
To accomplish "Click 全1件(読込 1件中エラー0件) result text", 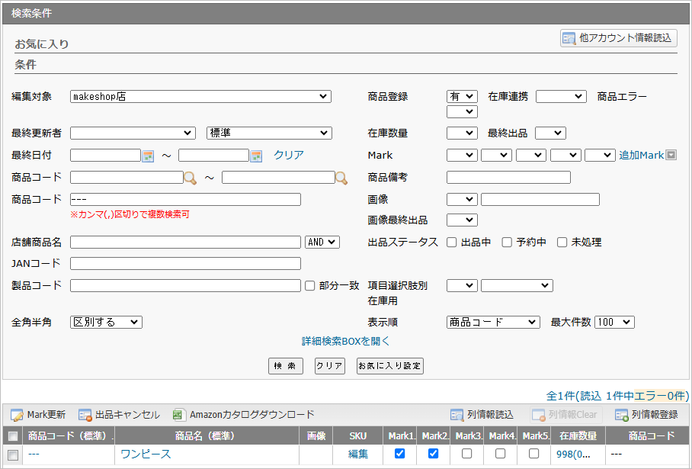I will tap(617, 396).
